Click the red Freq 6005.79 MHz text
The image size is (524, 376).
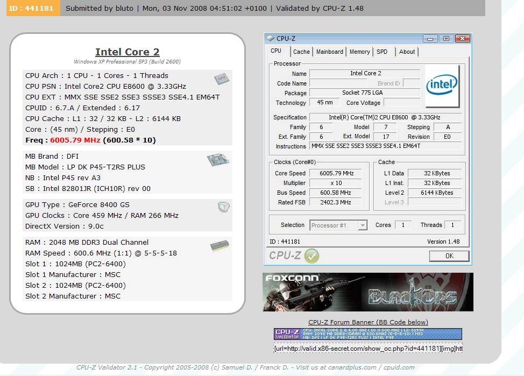click(75, 140)
